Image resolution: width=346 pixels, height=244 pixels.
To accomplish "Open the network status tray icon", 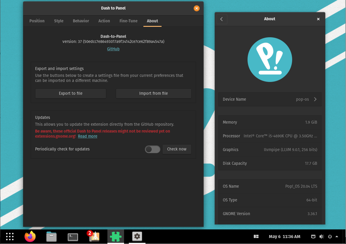I will (313, 237).
